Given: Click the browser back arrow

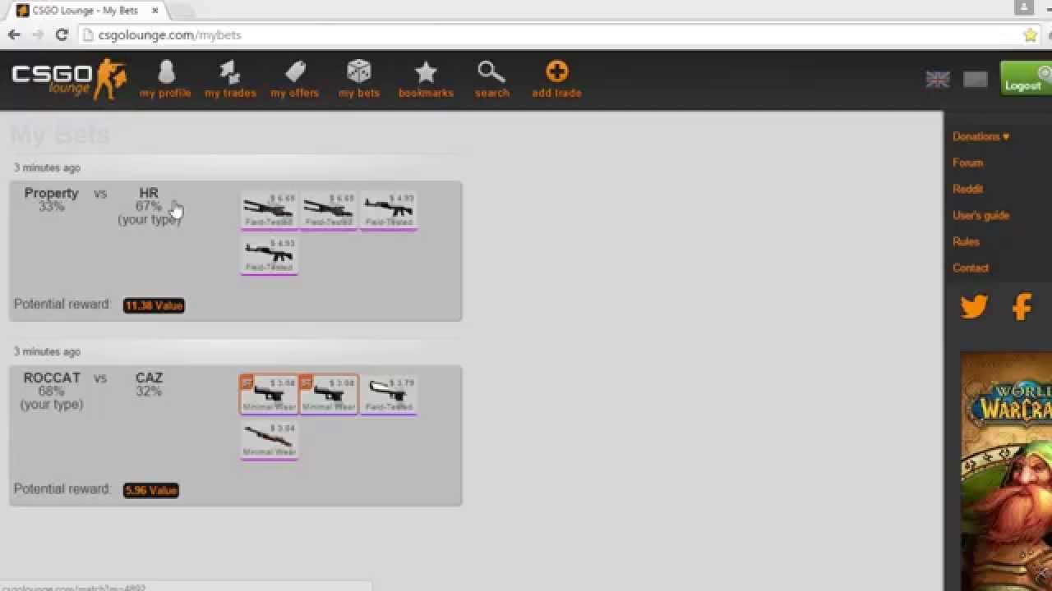Looking at the screenshot, I should click(14, 34).
